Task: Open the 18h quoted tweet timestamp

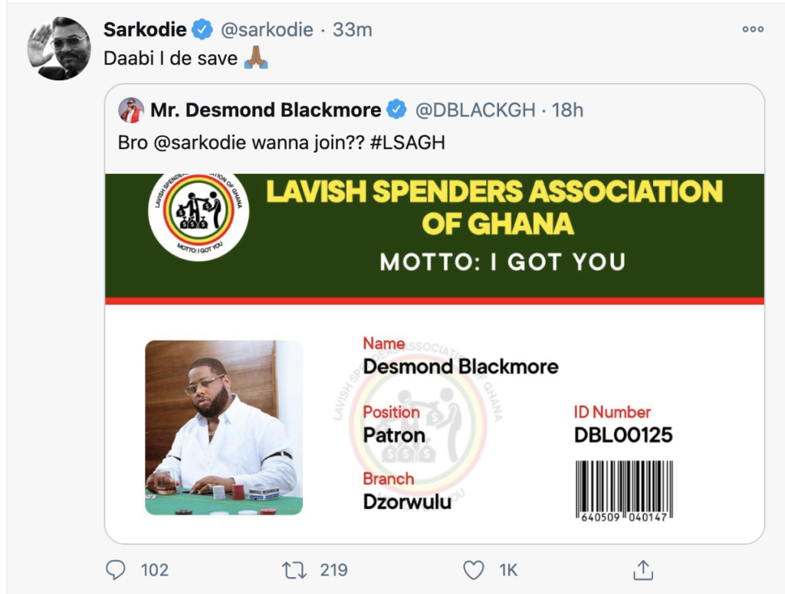Action: tap(567, 110)
